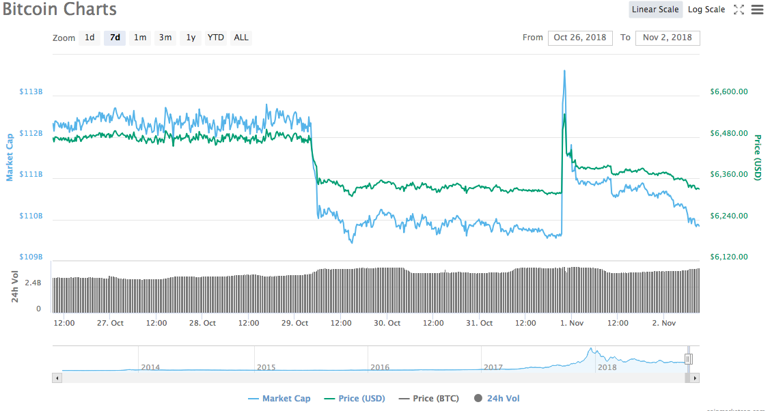This screenshot has height=411, width=770.
Task: Click 2016 in the navigator timeline
Action: (380, 367)
